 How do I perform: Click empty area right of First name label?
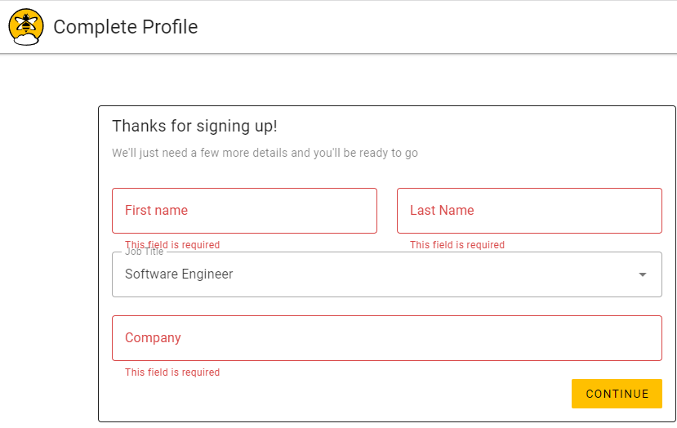tap(281, 211)
